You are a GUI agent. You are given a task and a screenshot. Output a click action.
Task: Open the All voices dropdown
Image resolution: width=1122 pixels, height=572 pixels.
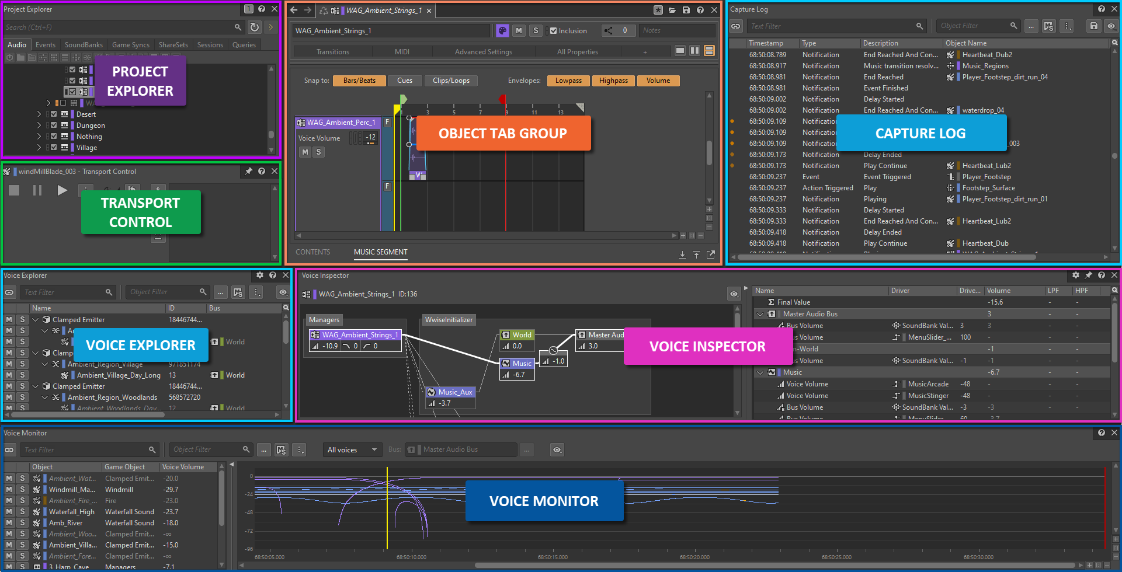352,450
